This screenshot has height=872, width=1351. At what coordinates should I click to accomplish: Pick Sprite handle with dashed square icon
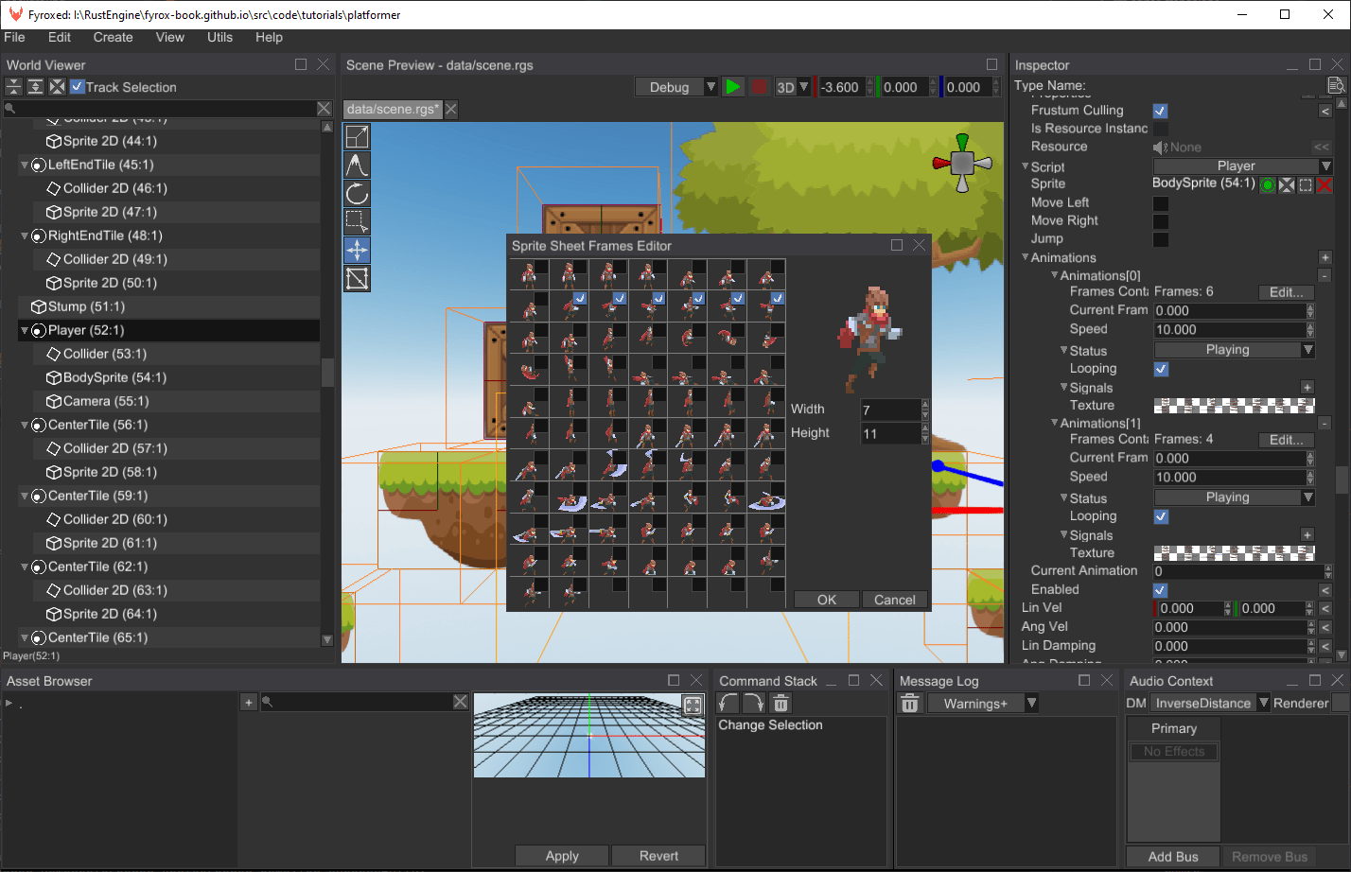tap(1306, 184)
